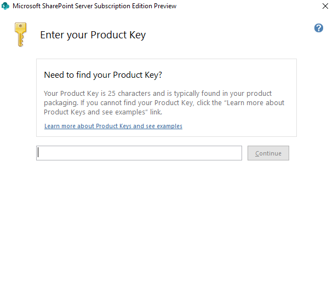Click the empty white area below the input field

[x=164, y=230]
